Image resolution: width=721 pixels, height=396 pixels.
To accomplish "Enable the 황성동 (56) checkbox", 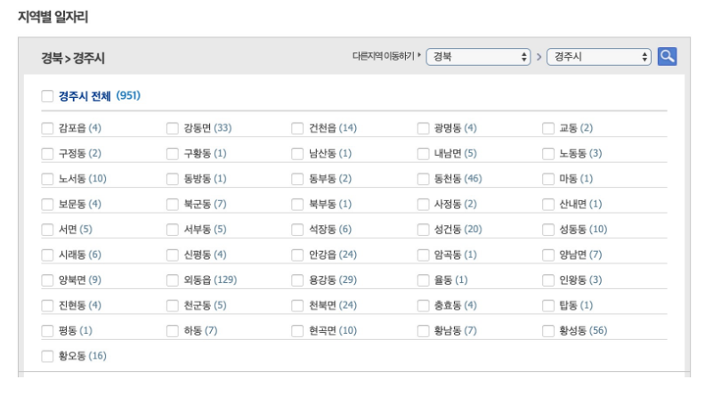I will coord(548,331).
